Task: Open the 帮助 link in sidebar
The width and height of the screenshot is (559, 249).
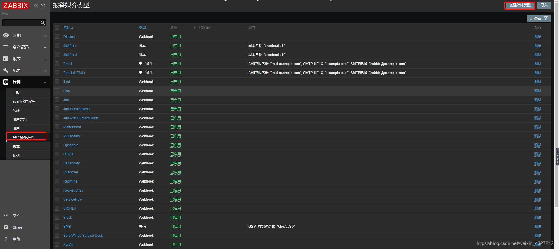Action: (x=16, y=239)
